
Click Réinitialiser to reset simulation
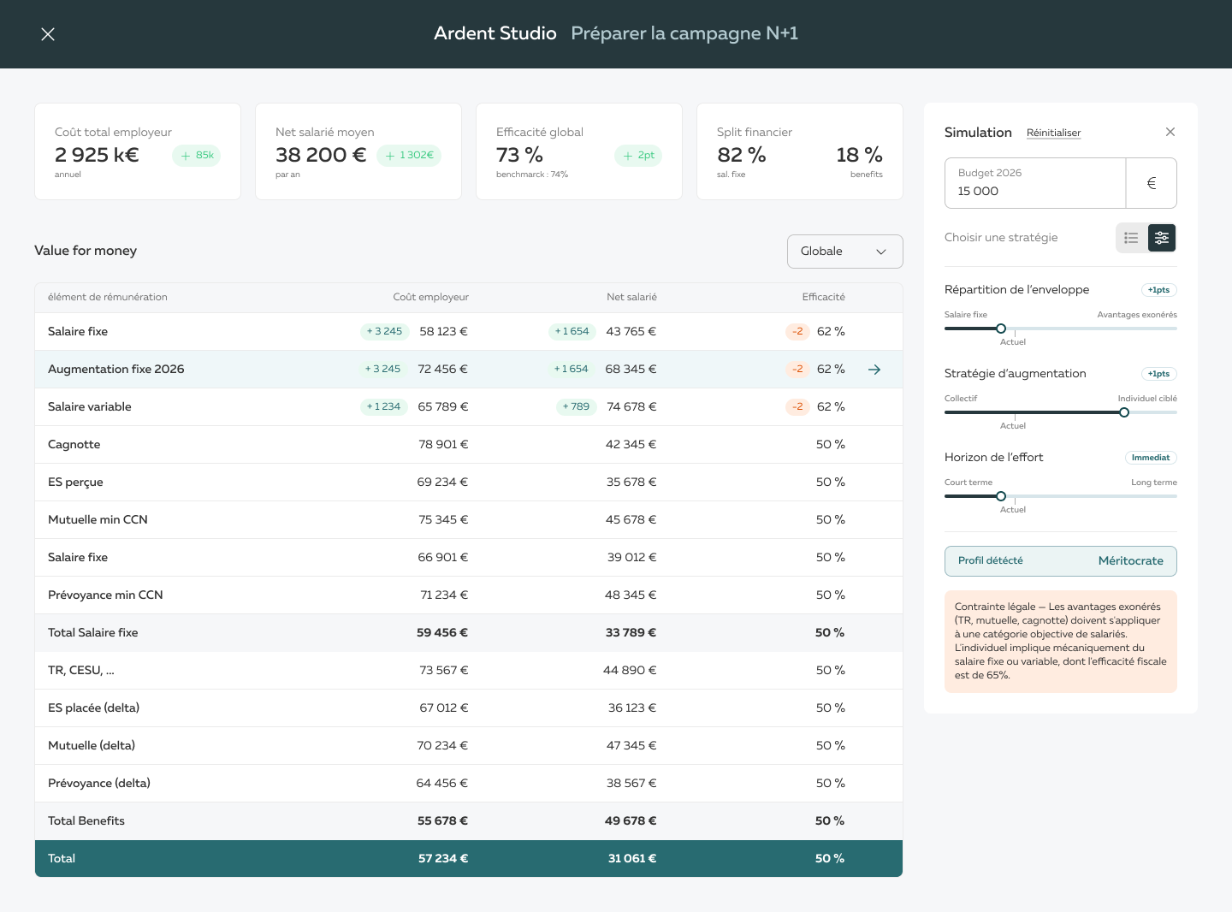[1053, 133]
